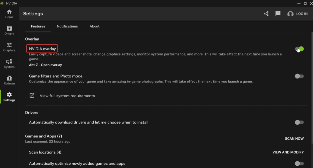Open the feedback icon near the top right
This screenshot has width=313, height=168.
278,14
